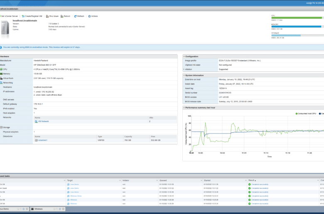This screenshot has height=214, width=324.
Task: Click the console icon on Windows tab
Action: (32, 209)
